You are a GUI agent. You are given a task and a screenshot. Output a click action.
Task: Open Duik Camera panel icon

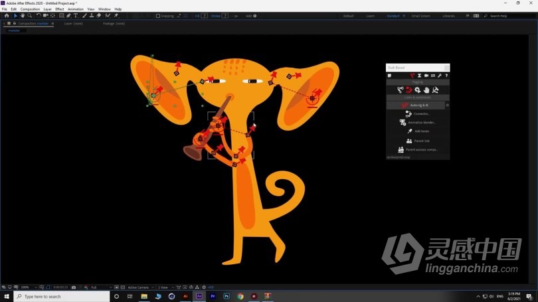point(426,76)
